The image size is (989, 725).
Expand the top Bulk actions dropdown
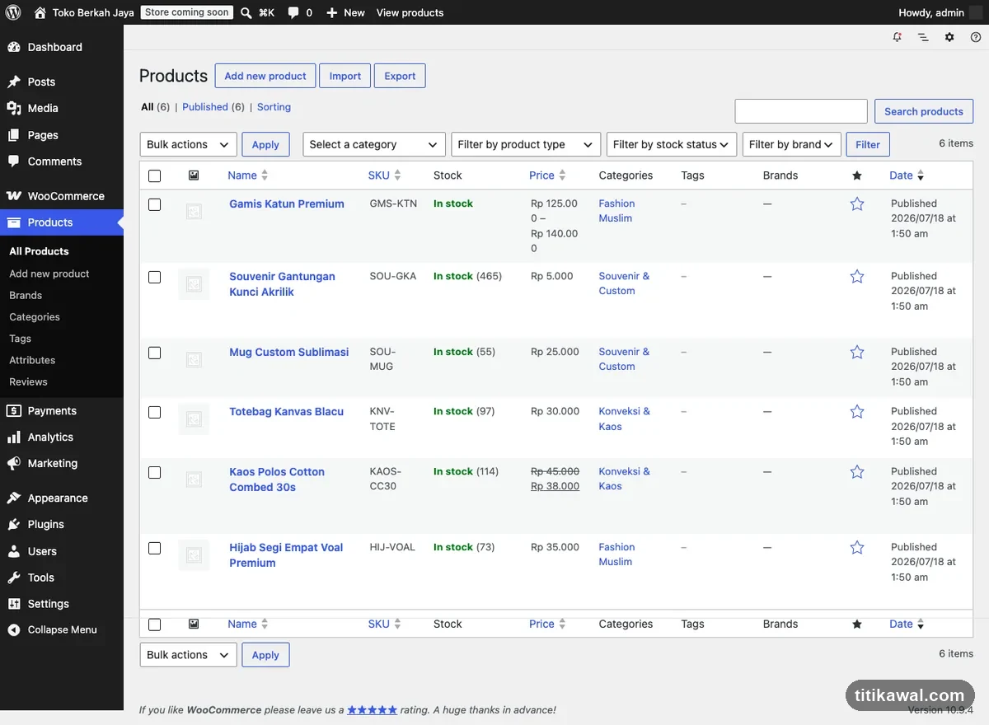[x=189, y=144]
